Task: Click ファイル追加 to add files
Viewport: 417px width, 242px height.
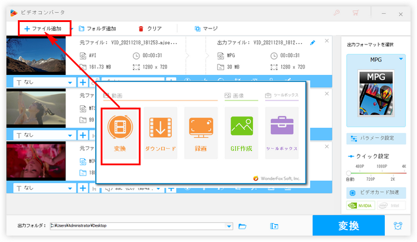Action: pyautogui.click(x=43, y=28)
